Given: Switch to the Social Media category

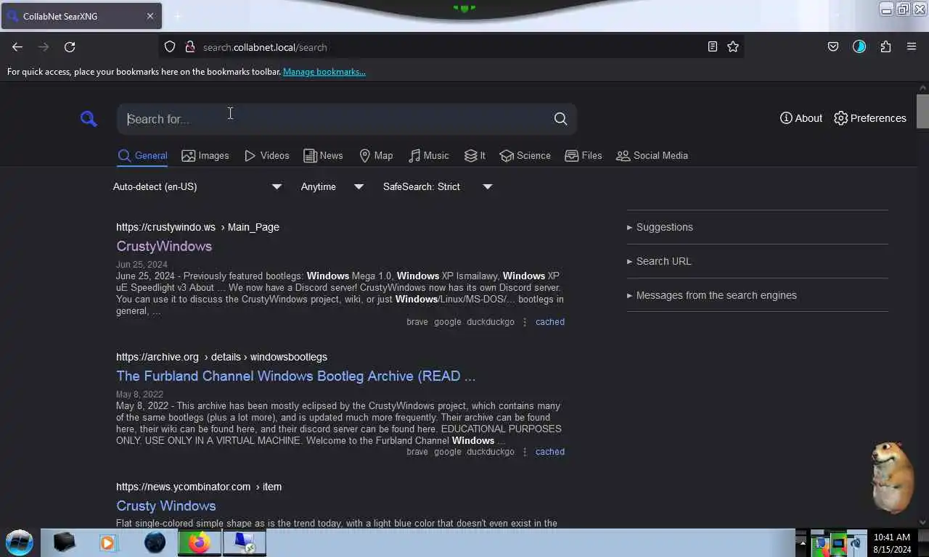Looking at the screenshot, I should (x=652, y=156).
